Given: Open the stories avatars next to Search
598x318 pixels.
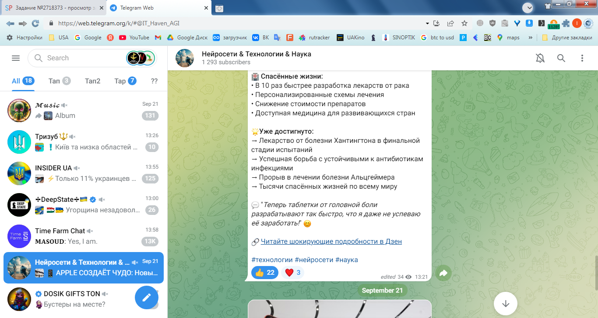Looking at the screenshot, I should tap(141, 58).
